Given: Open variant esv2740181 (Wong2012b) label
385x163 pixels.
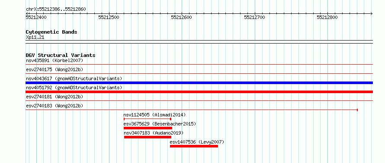Looking at the screenshot, I should click(x=55, y=97).
